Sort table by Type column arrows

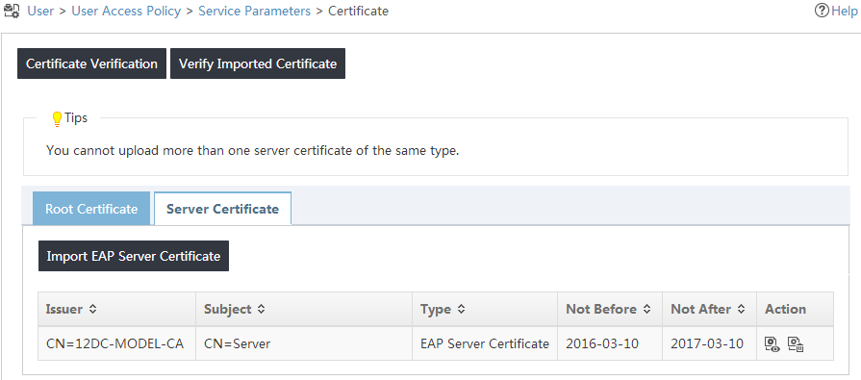[461, 309]
